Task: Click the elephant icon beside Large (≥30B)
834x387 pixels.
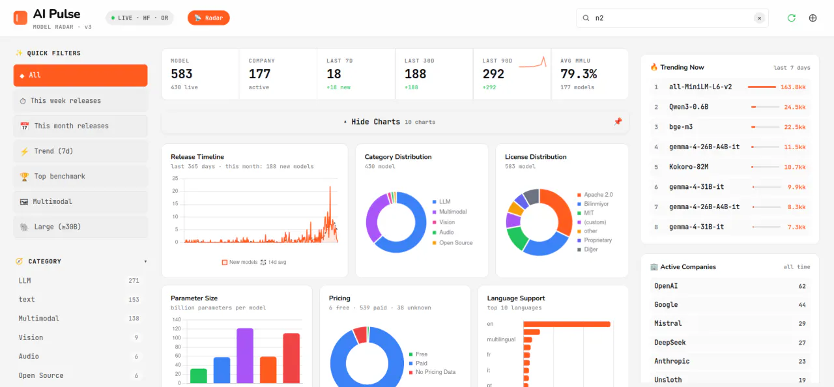Action: click(x=24, y=227)
